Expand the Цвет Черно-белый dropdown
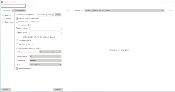175x92 pixels. pyautogui.click(x=45, y=65)
